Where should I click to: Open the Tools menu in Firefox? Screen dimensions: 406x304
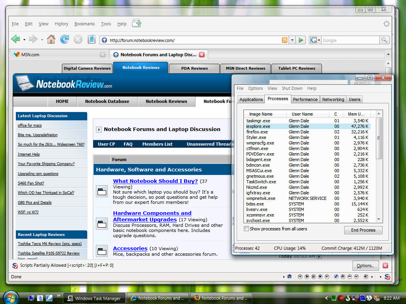(x=106, y=24)
